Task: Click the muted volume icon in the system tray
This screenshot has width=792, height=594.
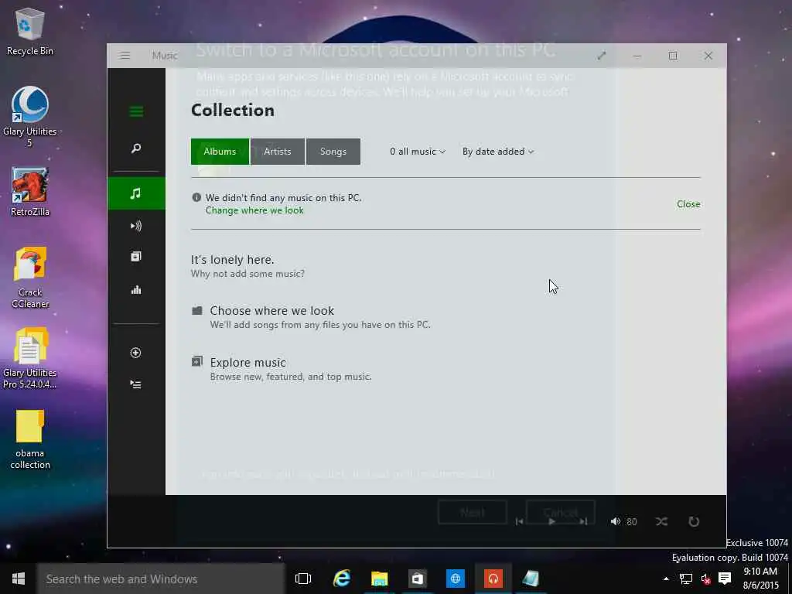Action: [705, 579]
